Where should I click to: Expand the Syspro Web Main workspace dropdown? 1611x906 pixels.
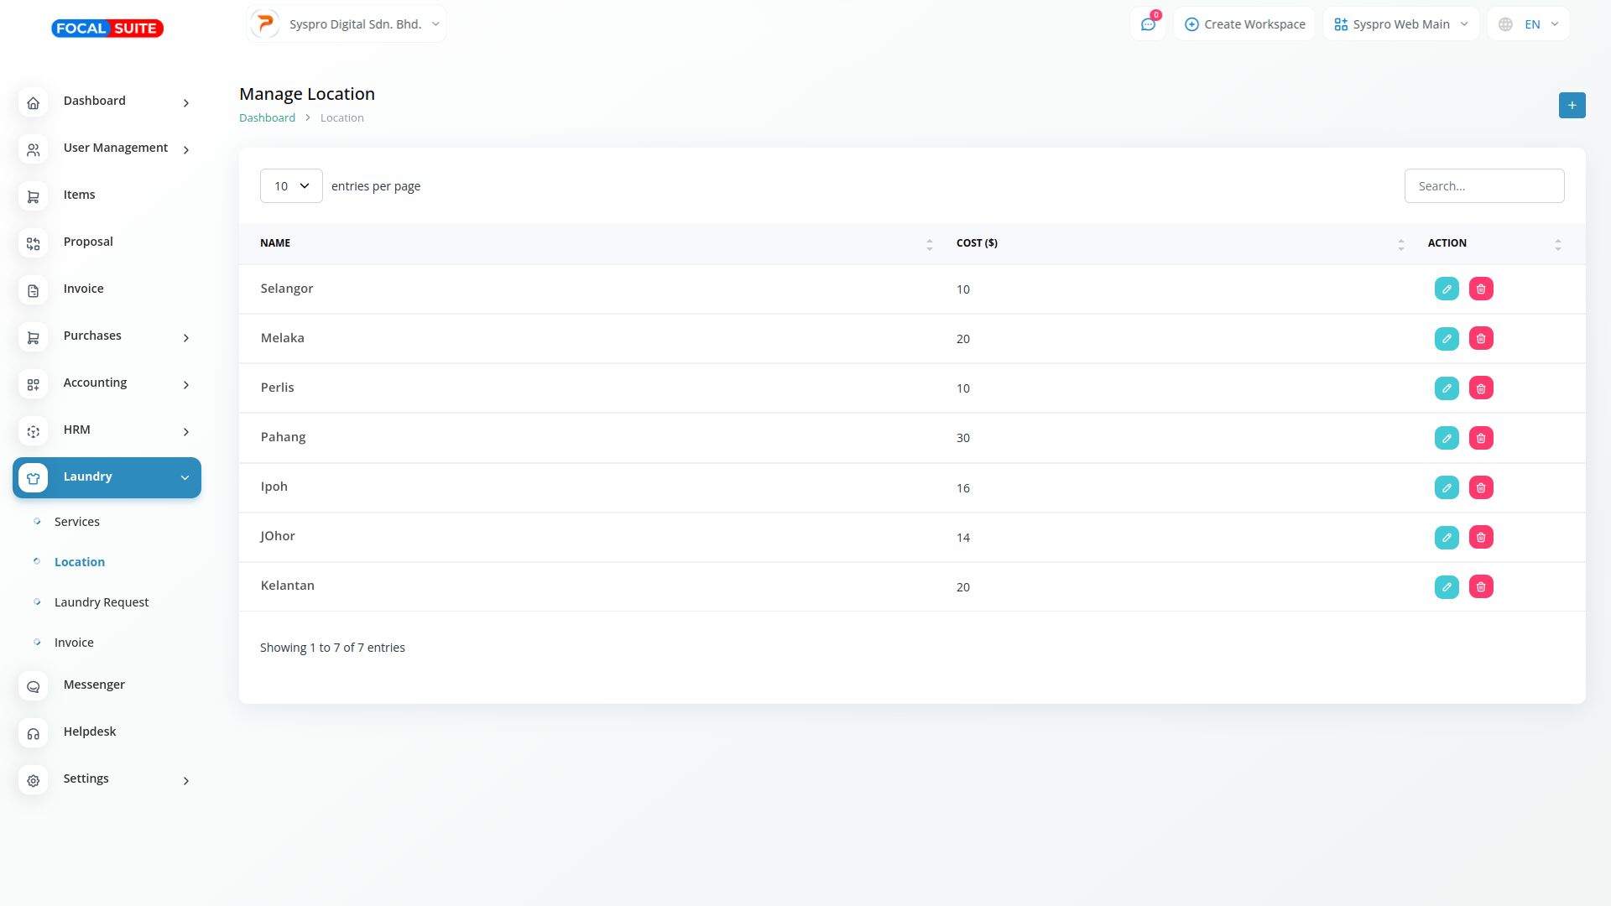point(1400,24)
